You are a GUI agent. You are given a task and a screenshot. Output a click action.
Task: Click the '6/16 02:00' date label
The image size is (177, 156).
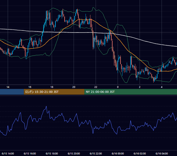tap(140, 153)
